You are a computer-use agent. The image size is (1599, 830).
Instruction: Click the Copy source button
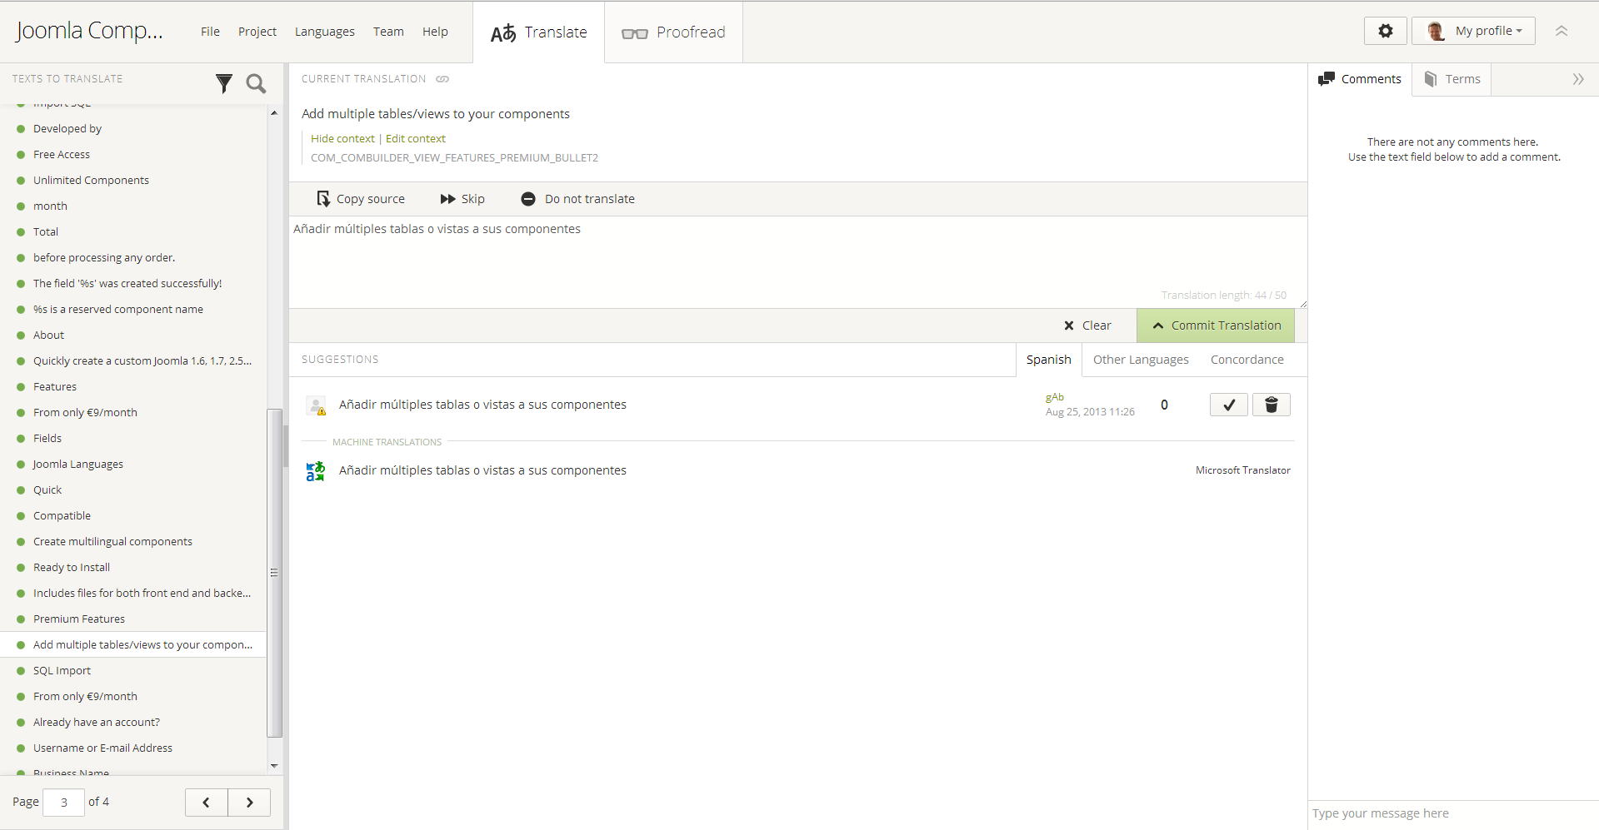click(361, 199)
